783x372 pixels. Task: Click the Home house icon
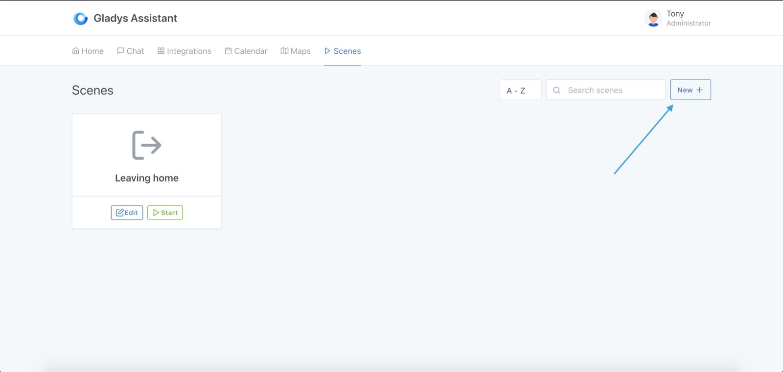coord(76,51)
